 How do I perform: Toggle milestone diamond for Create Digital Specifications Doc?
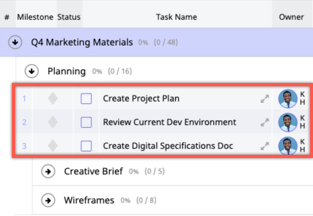point(53,146)
